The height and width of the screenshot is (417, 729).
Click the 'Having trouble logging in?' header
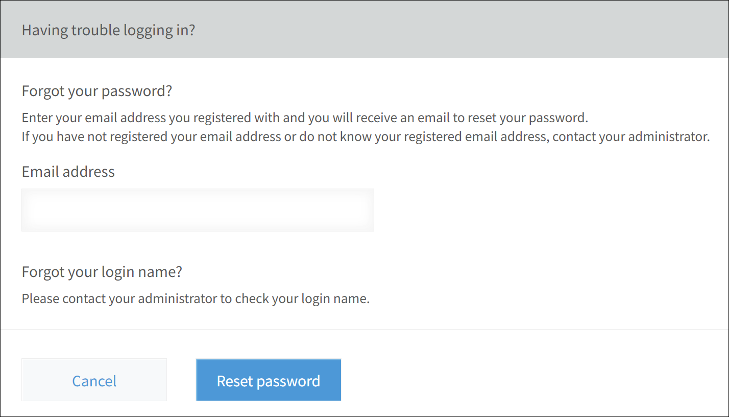(108, 30)
